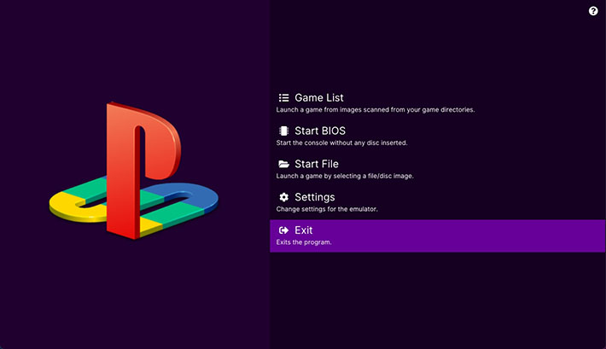The width and height of the screenshot is (606, 349).
Task: Click the Start File open-folder icon
Action: [x=283, y=164]
